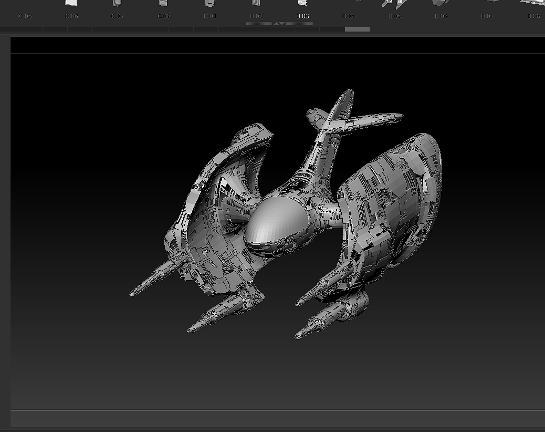This screenshot has width=545, height=432.
Task: Click the mesh strip collapse arrows handle
Action: click(x=279, y=24)
